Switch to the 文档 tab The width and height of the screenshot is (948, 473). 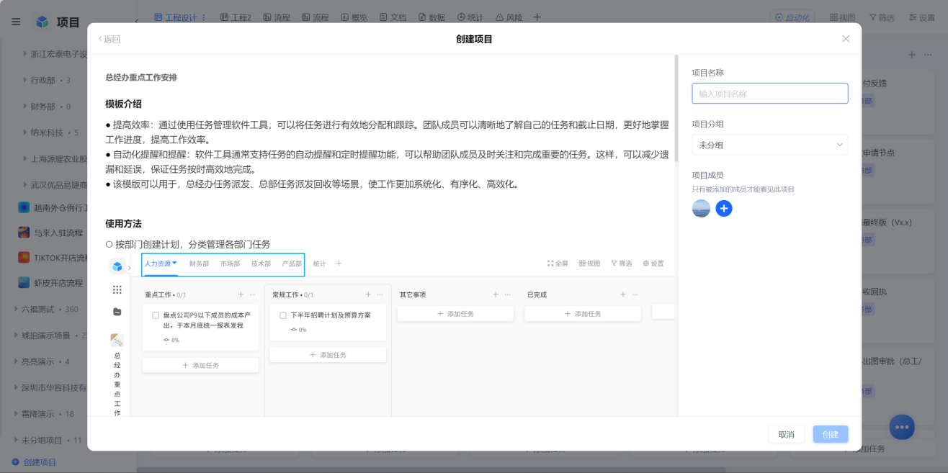tap(393, 17)
